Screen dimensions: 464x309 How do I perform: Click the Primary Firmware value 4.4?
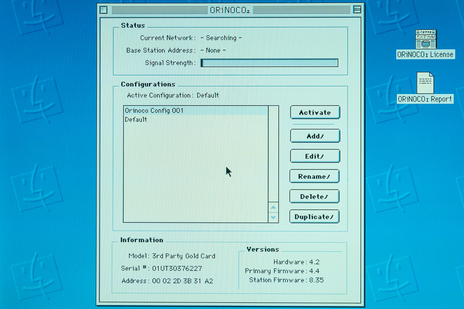[x=314, y=271]
